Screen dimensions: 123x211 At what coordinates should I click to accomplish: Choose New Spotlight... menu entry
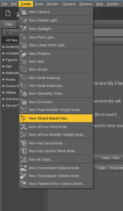coord(56,29)
